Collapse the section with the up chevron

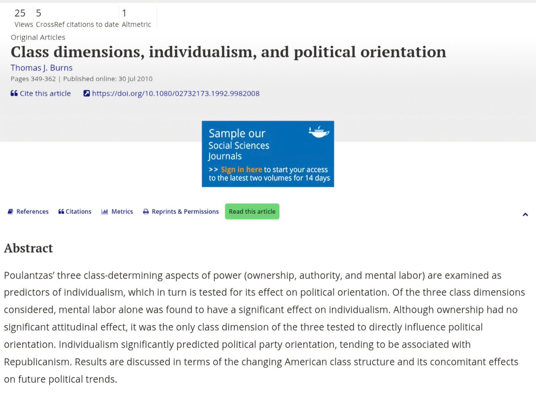coord(525,215)
